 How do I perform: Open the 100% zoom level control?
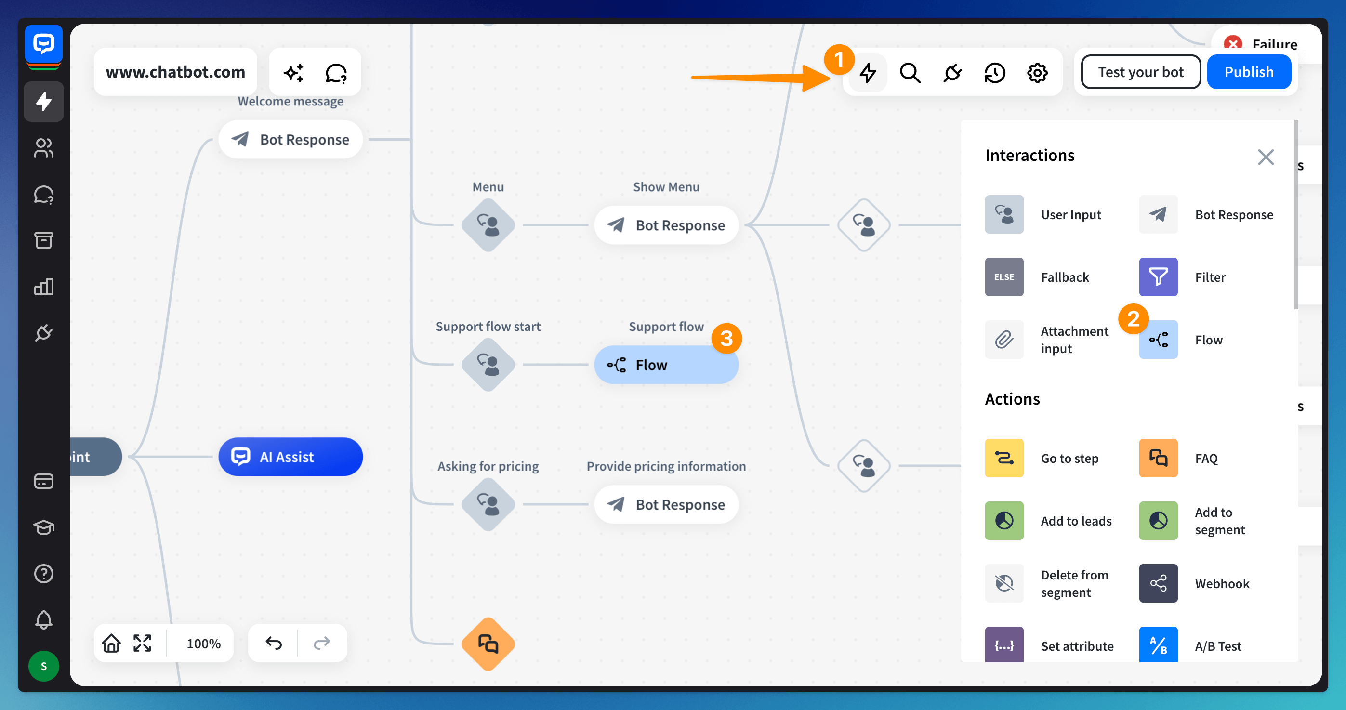pyautogui.click(x=203, y=643)
